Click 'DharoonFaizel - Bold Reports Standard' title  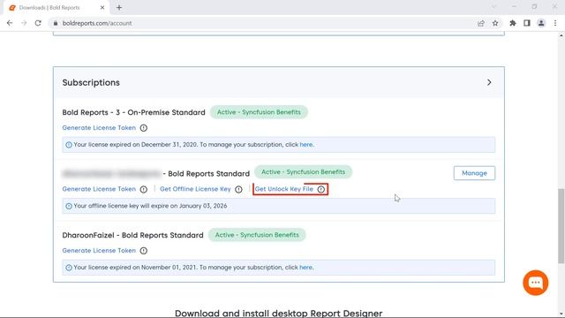click(x=132, y=235)
